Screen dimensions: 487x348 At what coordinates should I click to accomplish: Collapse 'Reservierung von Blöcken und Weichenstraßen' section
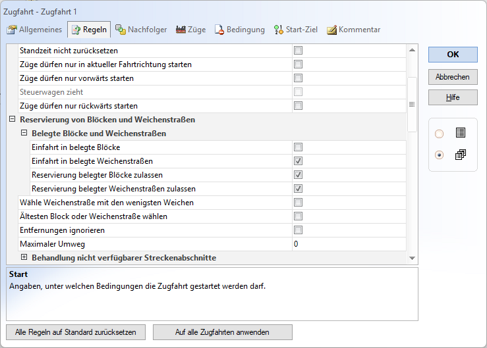[12, 120]
